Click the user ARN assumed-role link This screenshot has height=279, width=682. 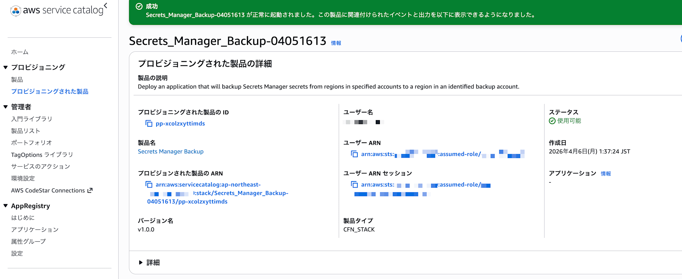point(443,154)
